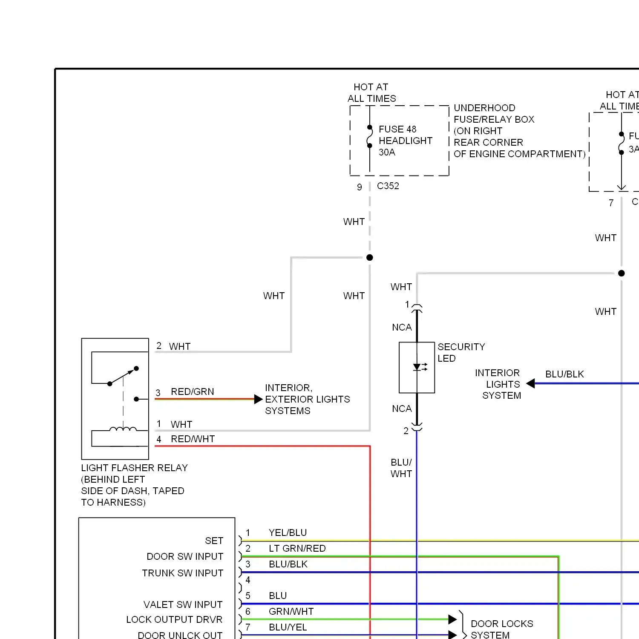Click the LT GRN/RED wire label
639x639 pixels.
click(x=297, y=548)
